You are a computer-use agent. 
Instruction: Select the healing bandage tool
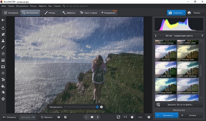(x=3, y=35)
